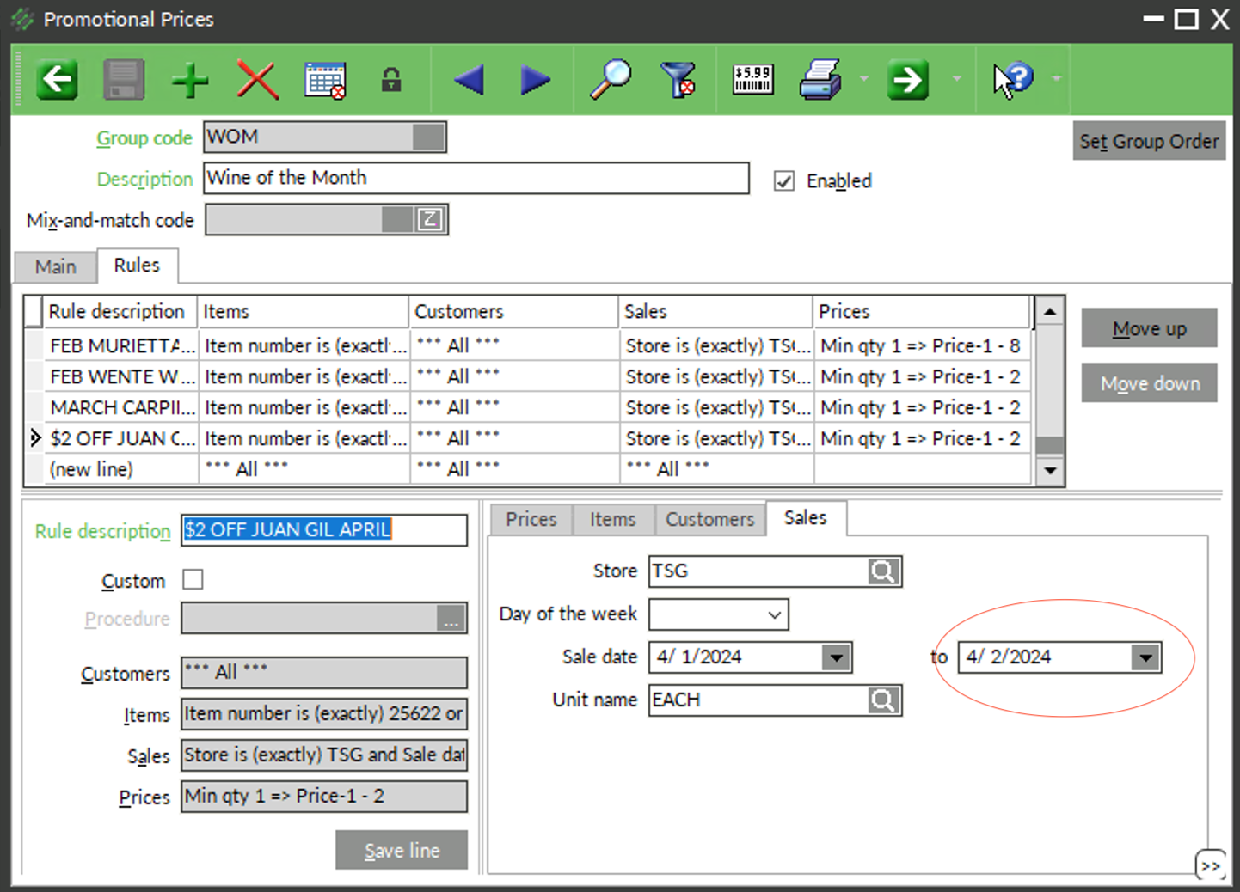Click the Sales column header in grid
The height and width of the screenshot is (892, 1240).
click(715, 312)
